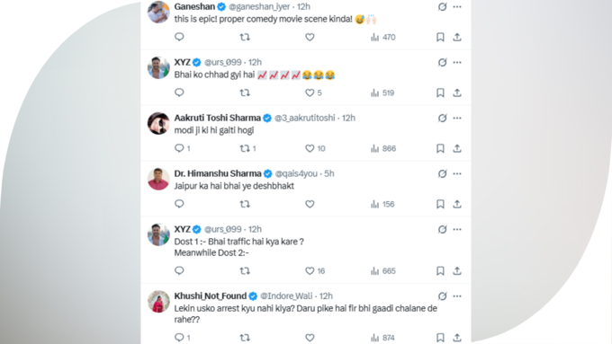The image size is (612, 344).
Task: Bookmark Aakruti Toshi Sharma's tweet
Action: coord(440,148)
